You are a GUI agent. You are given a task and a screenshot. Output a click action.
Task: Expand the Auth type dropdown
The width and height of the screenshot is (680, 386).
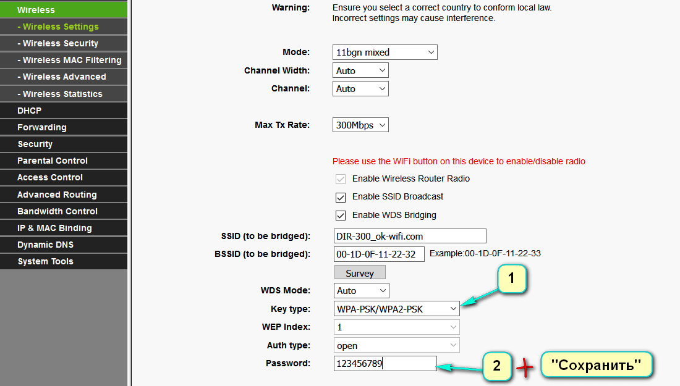[x=396, y=345]
